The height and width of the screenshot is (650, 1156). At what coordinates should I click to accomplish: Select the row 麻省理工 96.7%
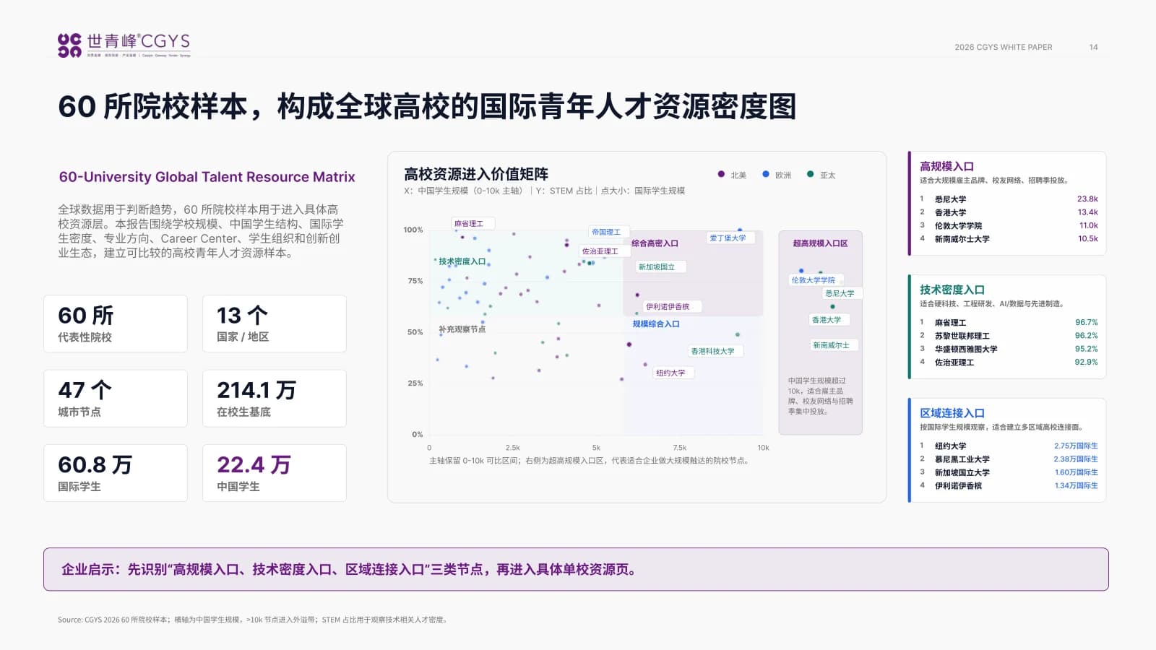pos(1009,323)
